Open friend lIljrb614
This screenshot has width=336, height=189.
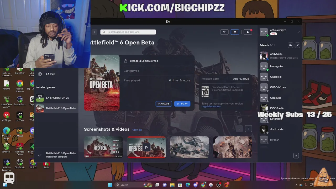(x=280, y=140)
